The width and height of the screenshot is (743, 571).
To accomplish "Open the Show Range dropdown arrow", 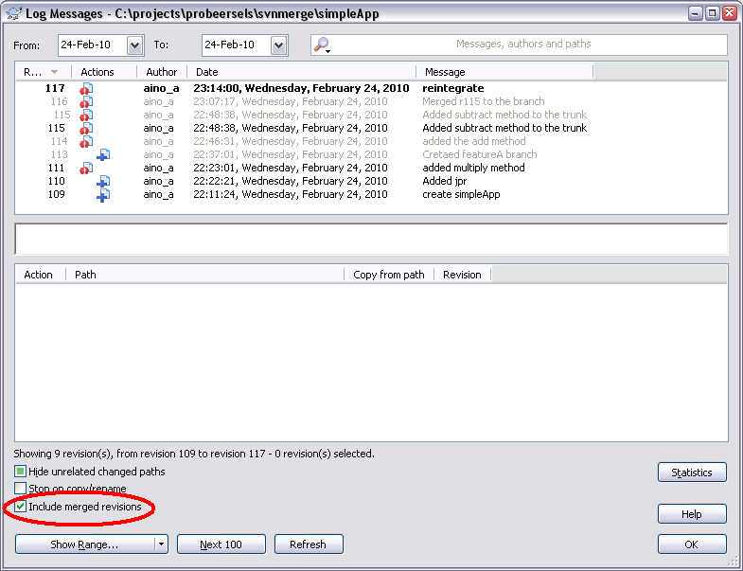I will pyautogui.click(x=161, y=544).
